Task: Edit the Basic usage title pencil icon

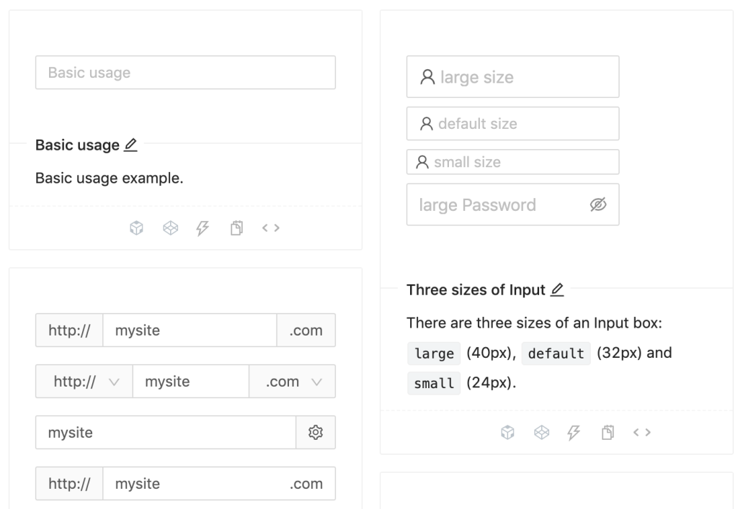Action: coord(130,145)
